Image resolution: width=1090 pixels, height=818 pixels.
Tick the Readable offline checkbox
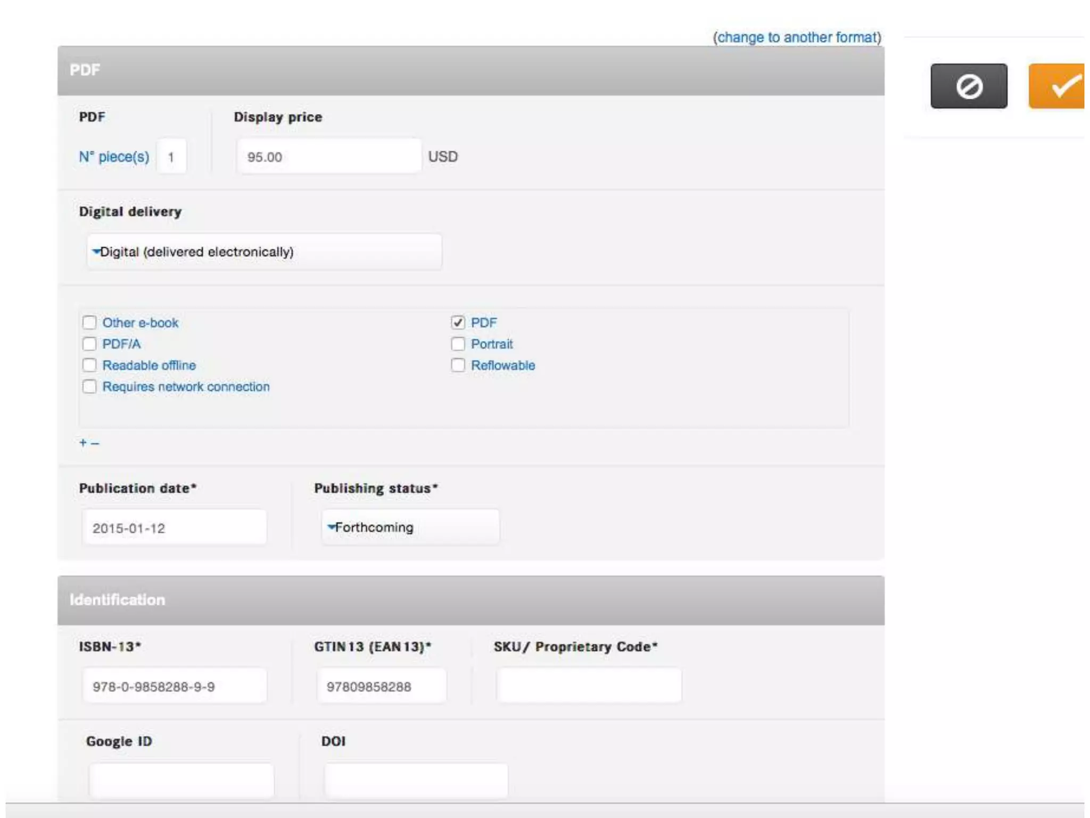[89, 365]
